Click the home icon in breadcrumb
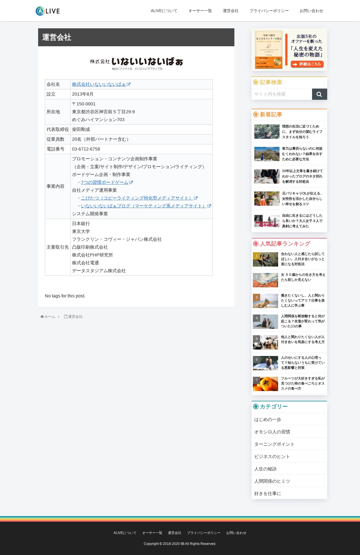 point(42,317)
